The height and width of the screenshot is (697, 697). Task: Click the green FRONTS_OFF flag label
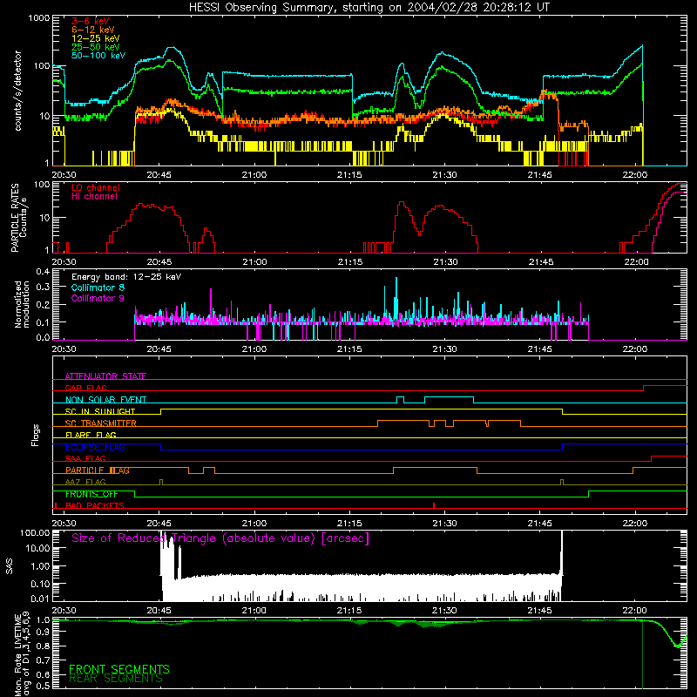coord(91,494)
